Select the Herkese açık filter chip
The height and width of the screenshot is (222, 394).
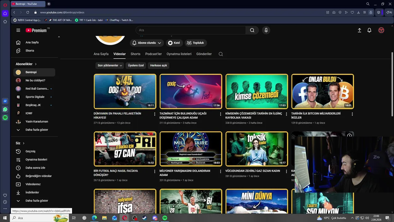(159, 65)
